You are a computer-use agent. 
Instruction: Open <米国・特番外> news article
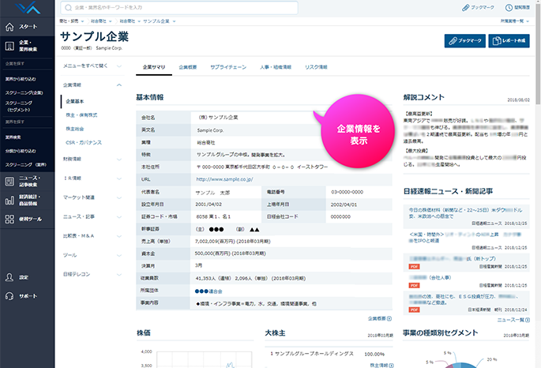point(464,237)
